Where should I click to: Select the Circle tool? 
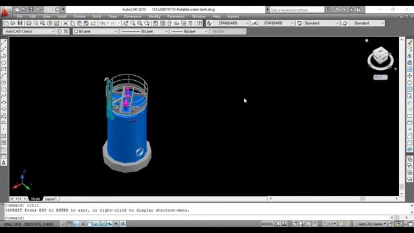pos(4,82)
